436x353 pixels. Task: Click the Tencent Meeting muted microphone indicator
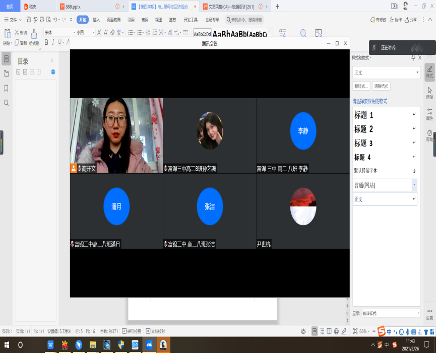[375, 47]
